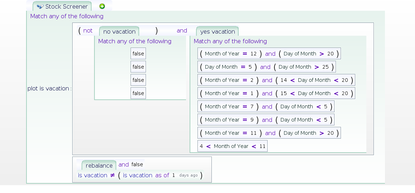415x193 pixels.
Task: Select the Month of Year = 12 condition row
Action: [269, 54]
